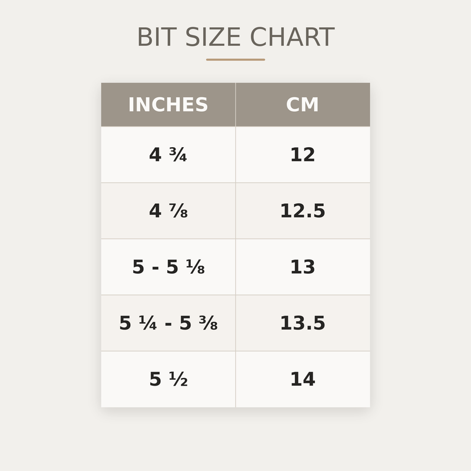Click the ½ fraction symbol

pyautogui.click(x=178, y=379)
